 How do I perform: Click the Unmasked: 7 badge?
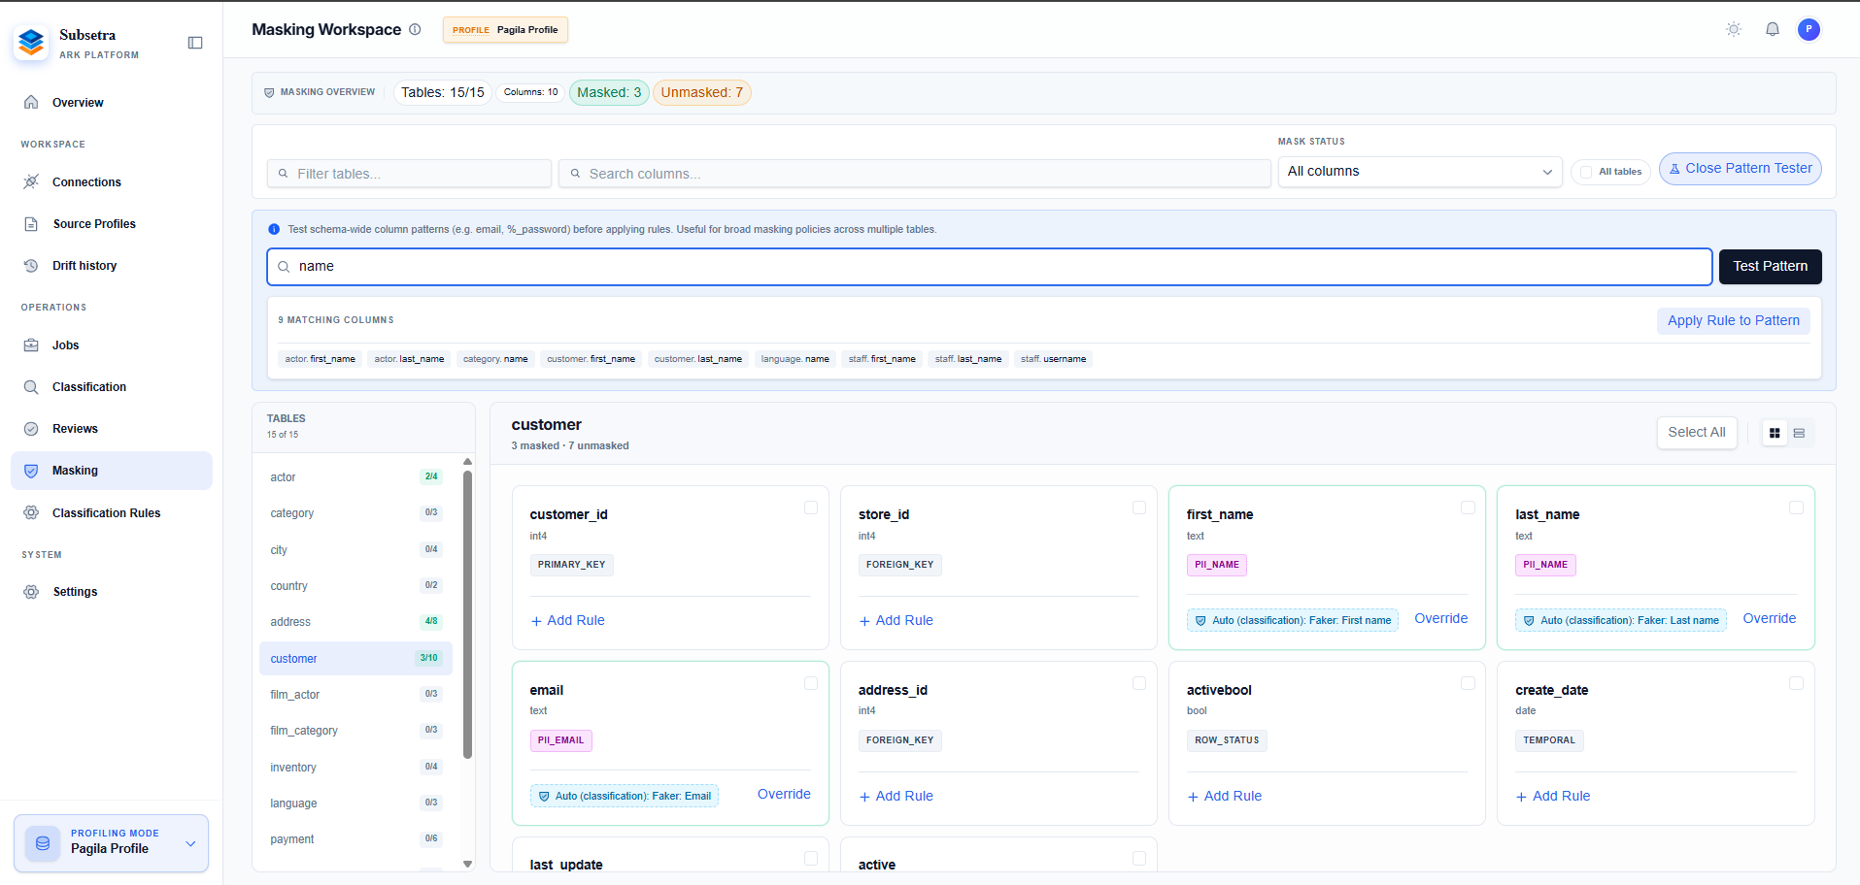point(701,93)
